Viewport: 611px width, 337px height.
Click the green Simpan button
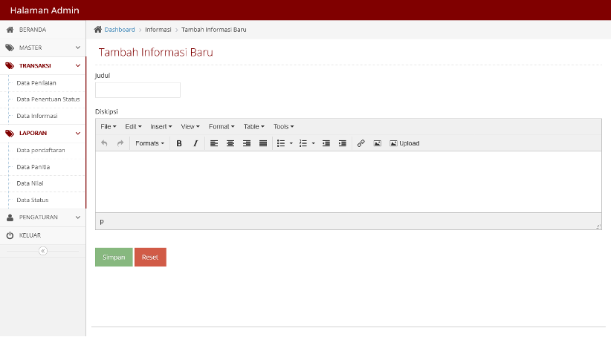coord(114,258)
